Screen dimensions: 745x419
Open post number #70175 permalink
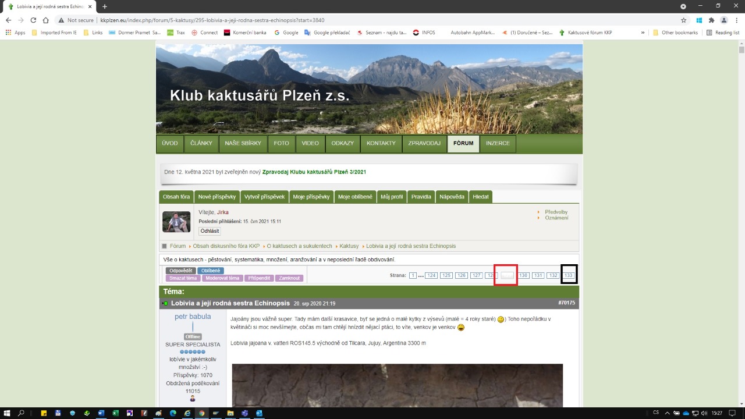coord(566,303)
